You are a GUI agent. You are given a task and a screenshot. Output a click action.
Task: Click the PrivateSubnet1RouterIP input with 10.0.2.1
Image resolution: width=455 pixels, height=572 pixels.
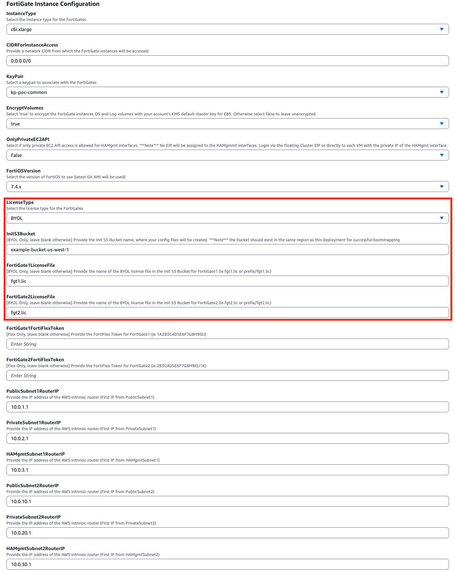coord(227,438)
